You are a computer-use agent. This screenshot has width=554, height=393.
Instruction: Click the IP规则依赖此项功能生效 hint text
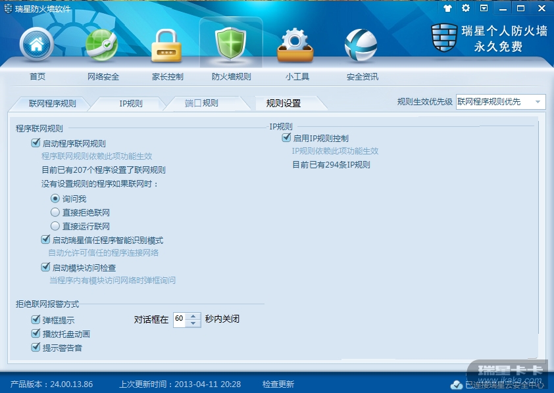coord(335,151)
